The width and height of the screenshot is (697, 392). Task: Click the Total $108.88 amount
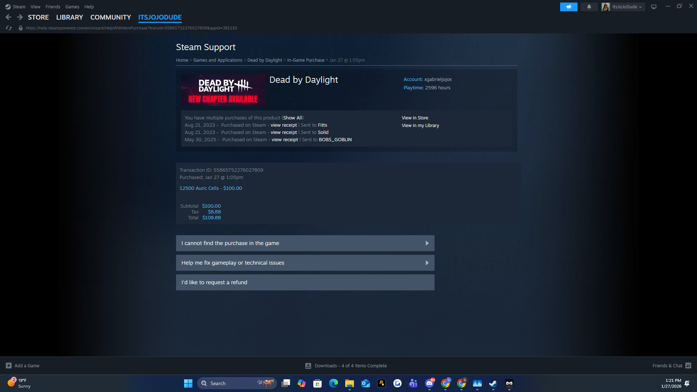coord(212,218)
